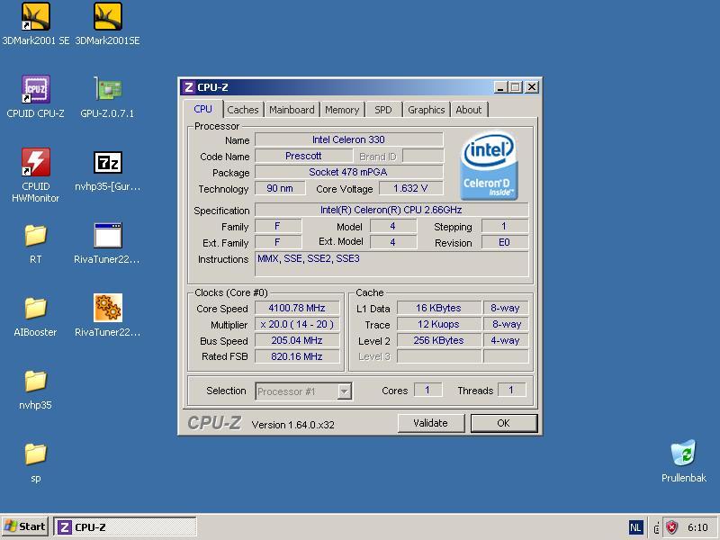Launch the CPUID CPU-Z desktop shortcut
This screenshot has width=720, height=540.
click(x=36, y=89)
